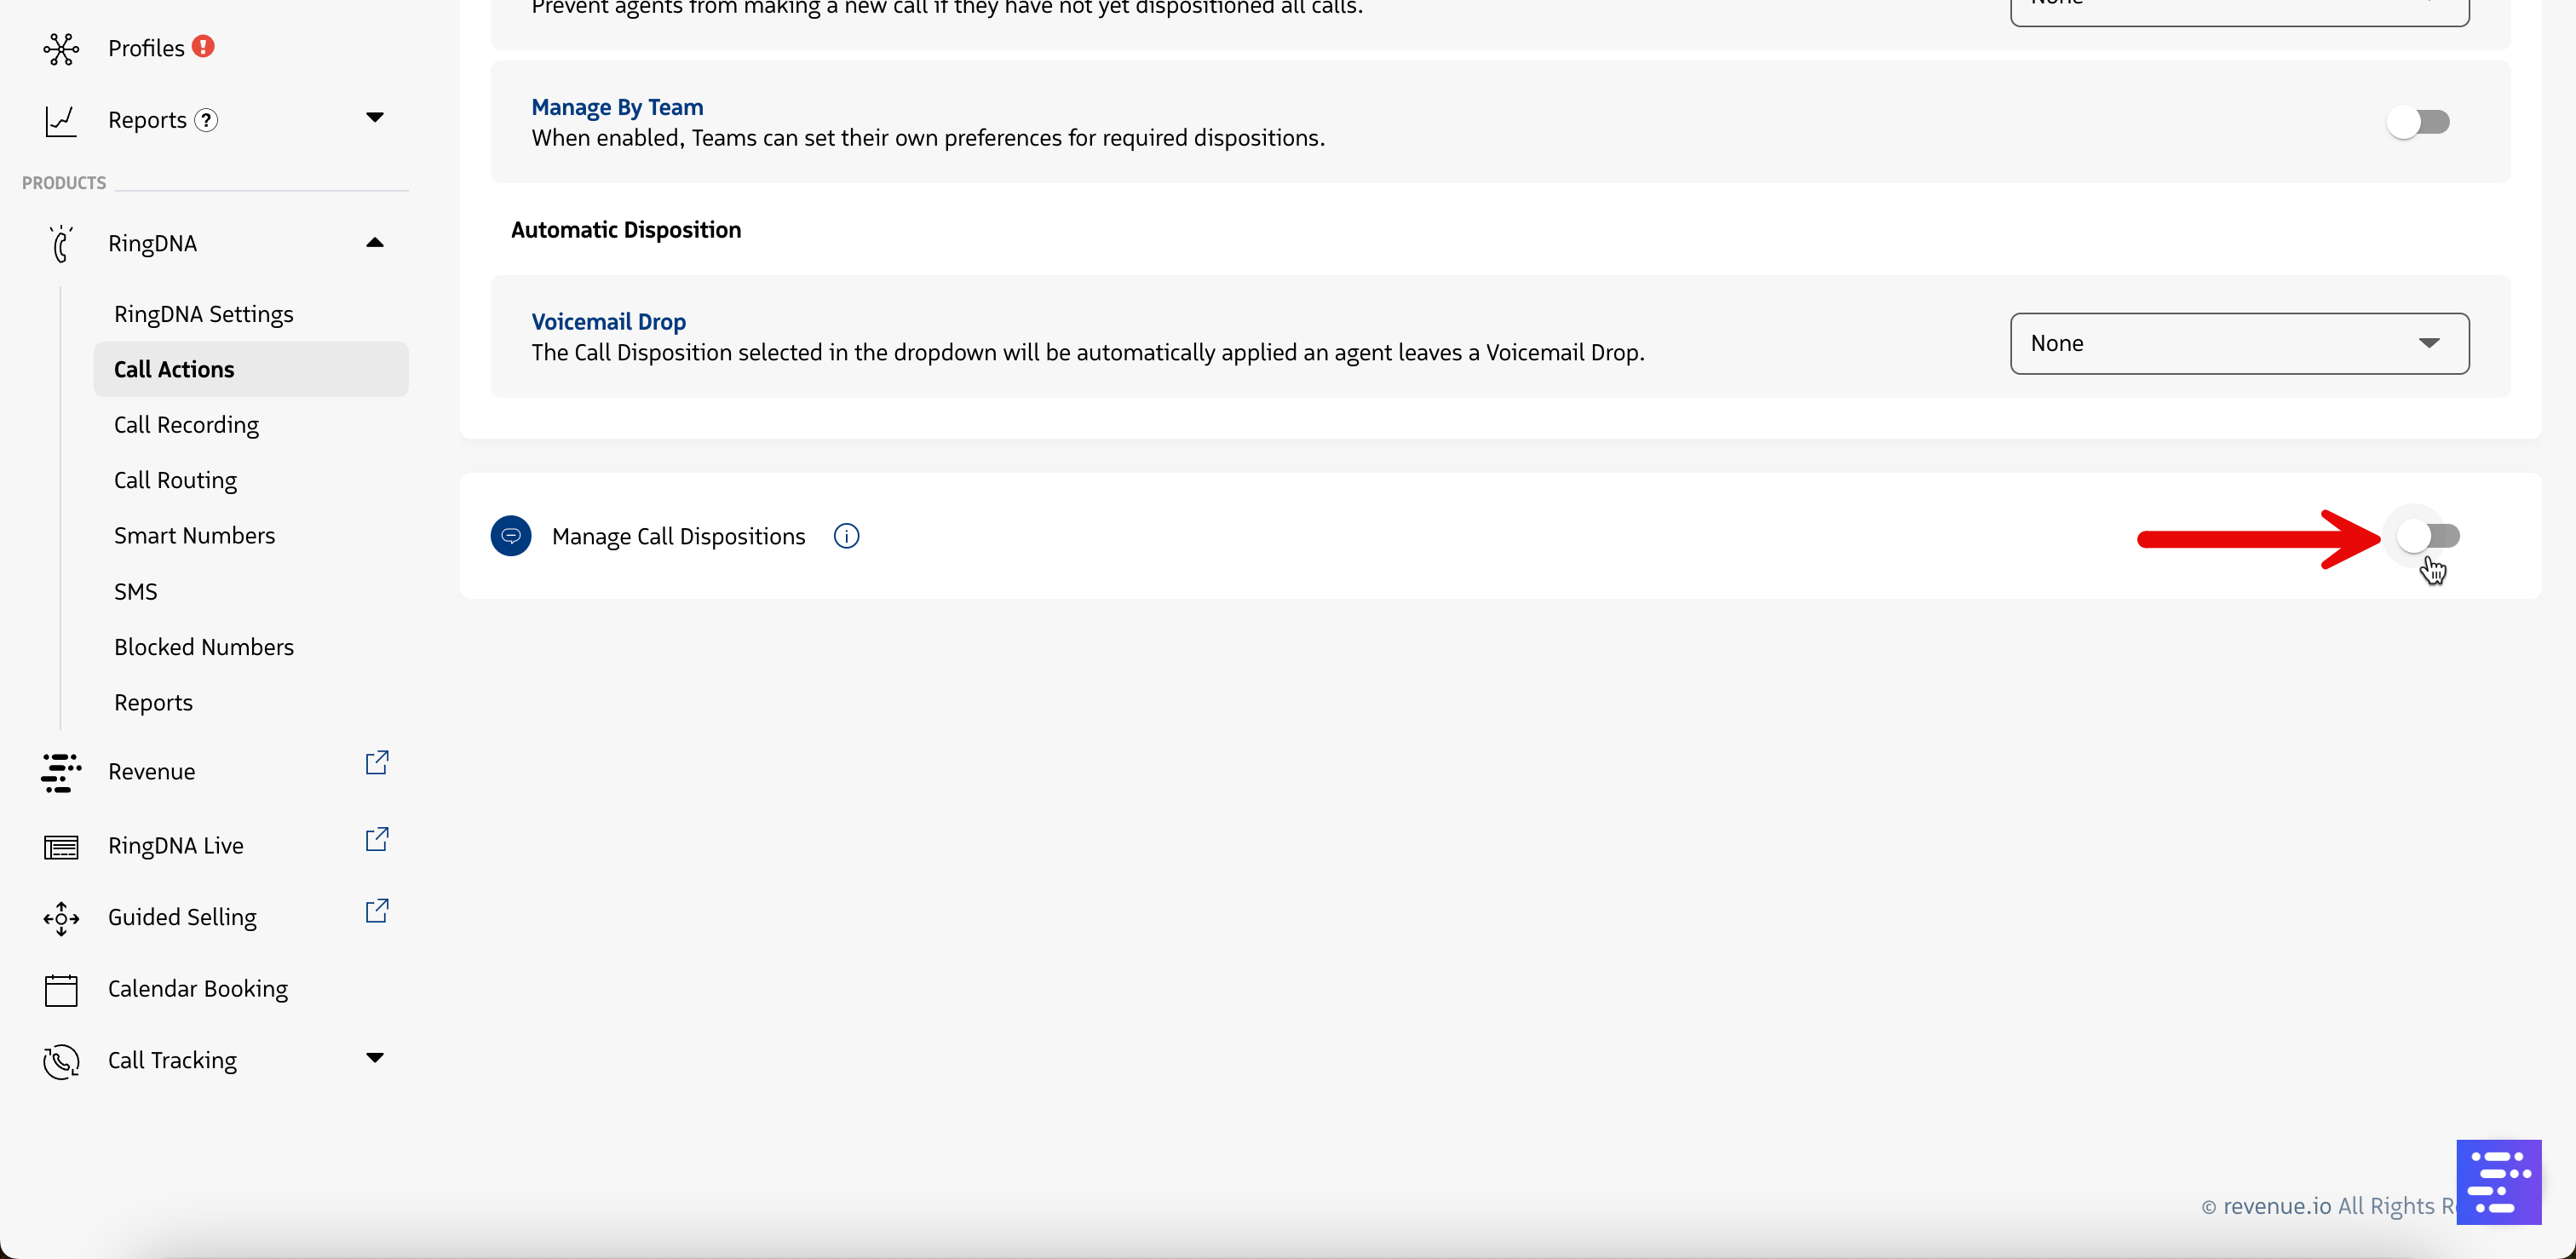Click the Manage By Team heading link
Screen dimensions: 2576x1259
pyautogui.click(x=617, y=107)
